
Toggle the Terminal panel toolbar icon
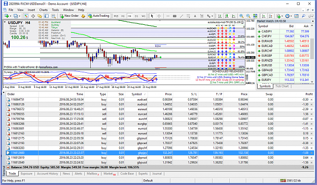47,16
